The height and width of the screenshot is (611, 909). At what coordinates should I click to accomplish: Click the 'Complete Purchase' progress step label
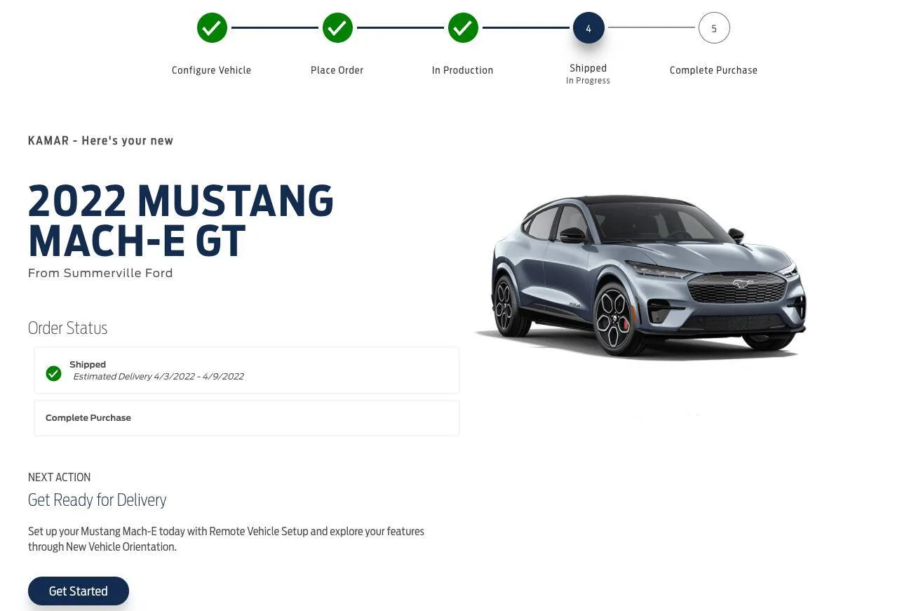(x=713, y=70)
